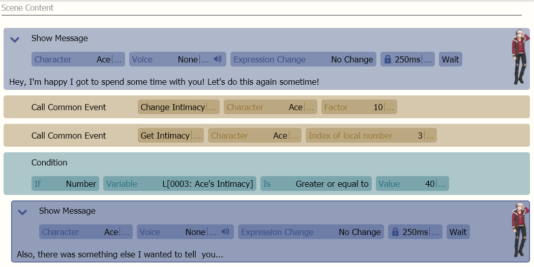Click lock icon beside first 250ms field
The image size is (534, 267).
click(388, 59)
